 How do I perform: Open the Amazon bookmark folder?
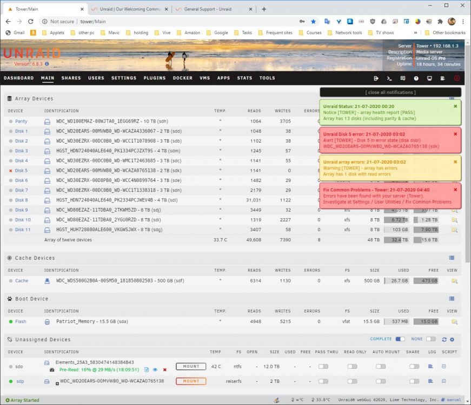click(188, 32)
